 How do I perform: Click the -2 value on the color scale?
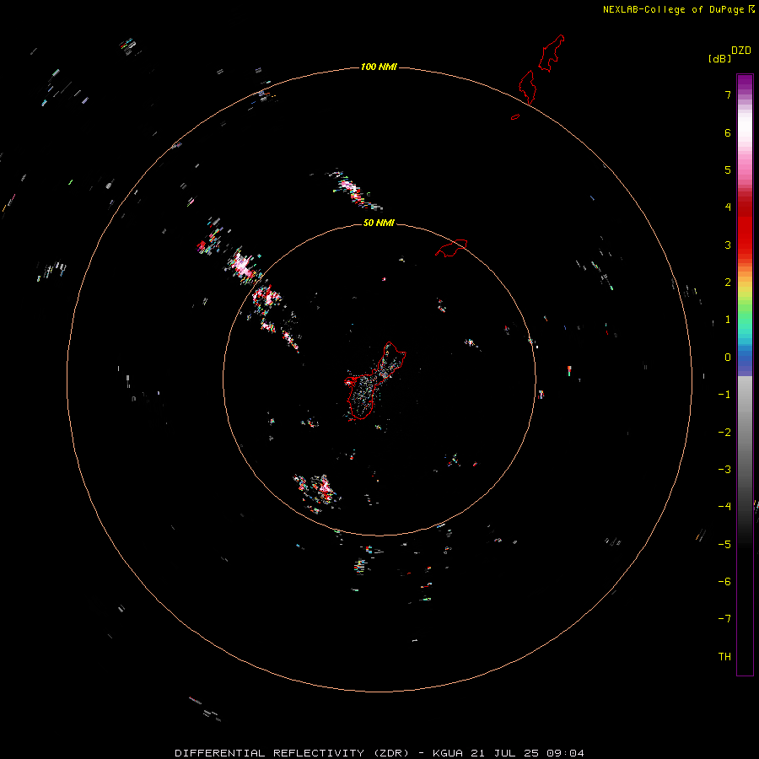pos(724,433)
